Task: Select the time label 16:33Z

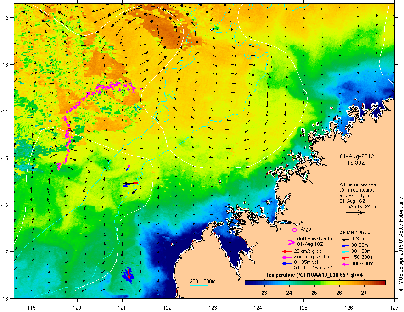Action: click(x=356, y=163)
